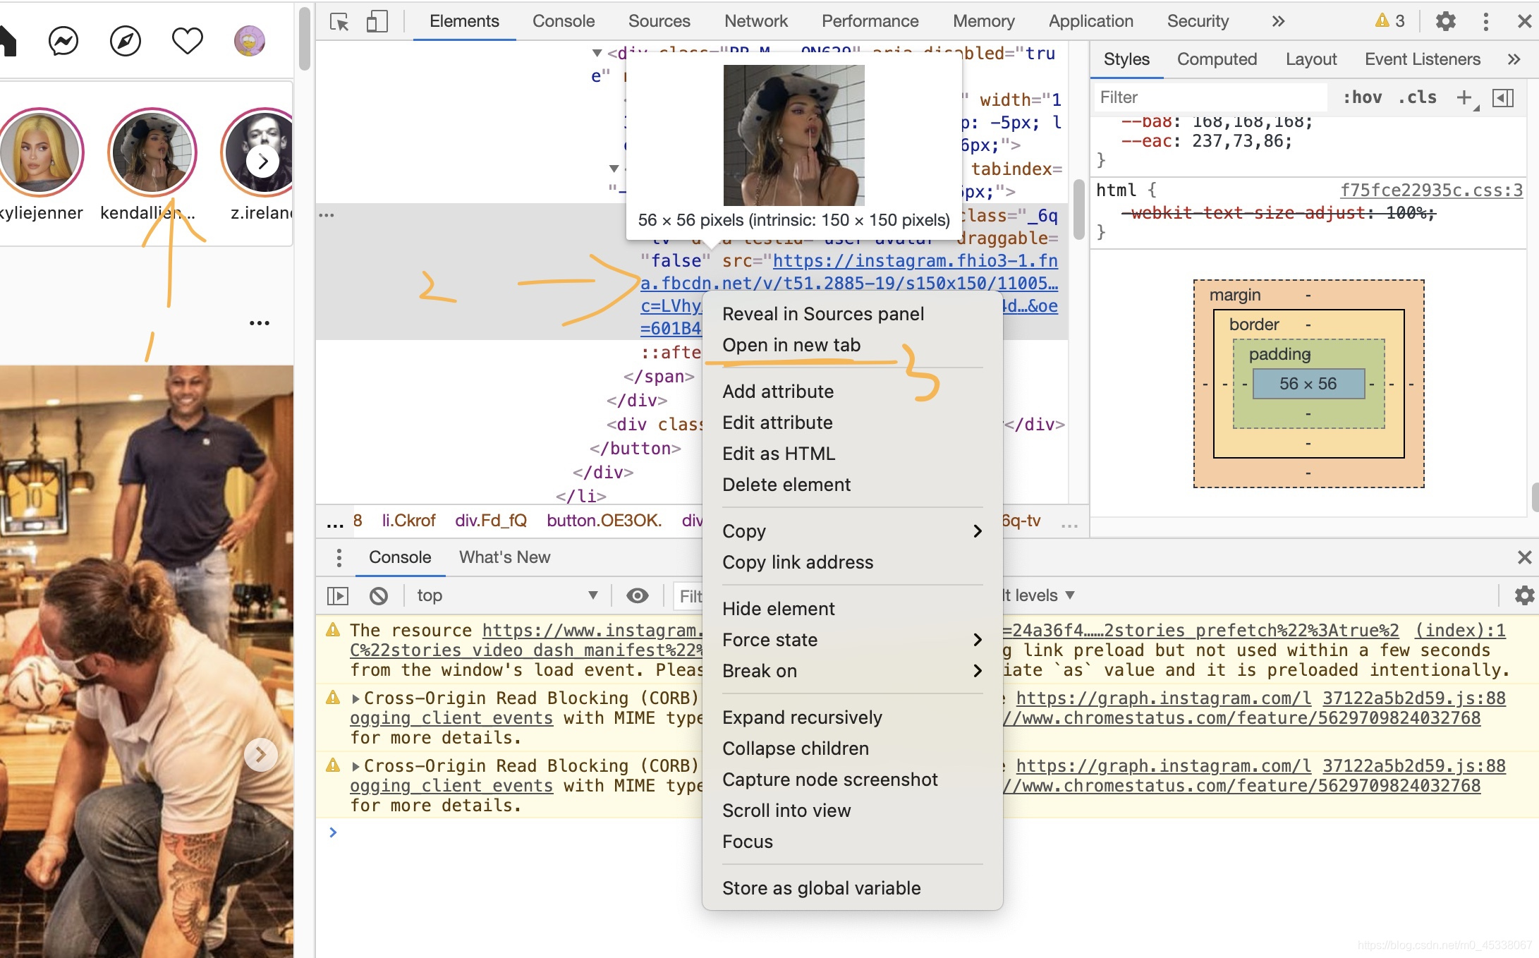Select button.OE3OK in the breadcrumb
This screenshot has height=958, width=1539.
point(604,521)
